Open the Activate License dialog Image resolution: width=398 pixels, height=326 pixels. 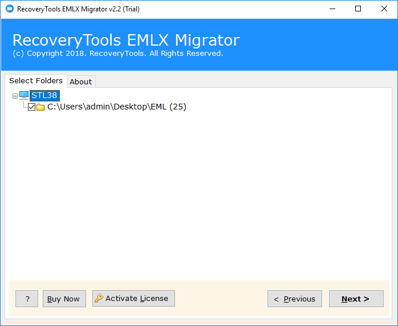tap(133, 298)
